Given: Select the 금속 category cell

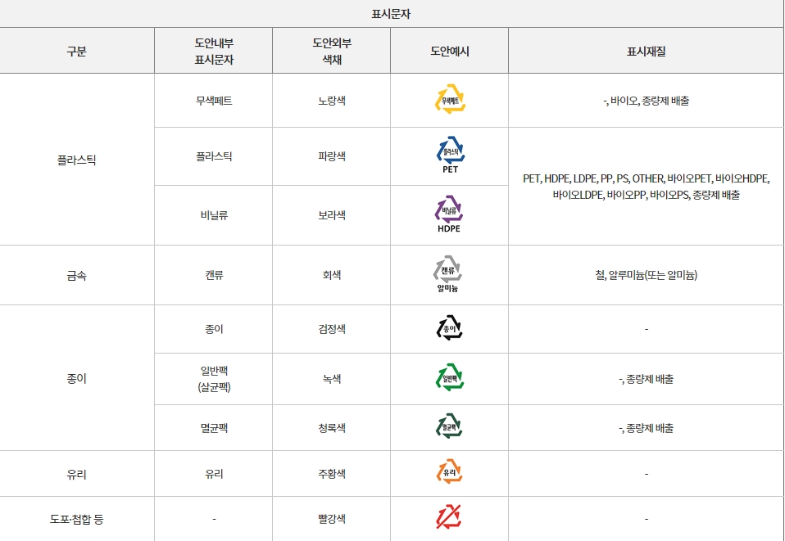Looking at the screenshot, I should (x=76, y=276).
